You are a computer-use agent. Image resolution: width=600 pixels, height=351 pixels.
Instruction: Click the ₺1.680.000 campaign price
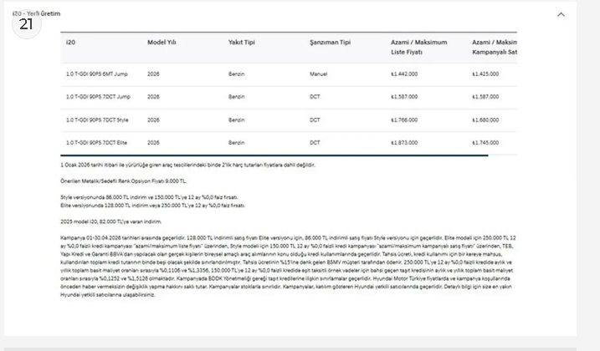[485, 120]
